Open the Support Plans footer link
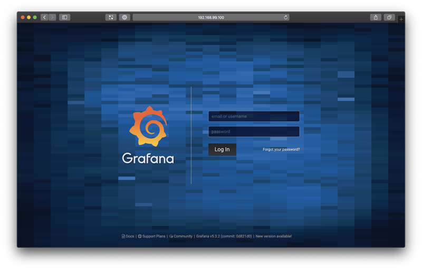The width and height of the screenshot is (422, 270). pos(152,236)
